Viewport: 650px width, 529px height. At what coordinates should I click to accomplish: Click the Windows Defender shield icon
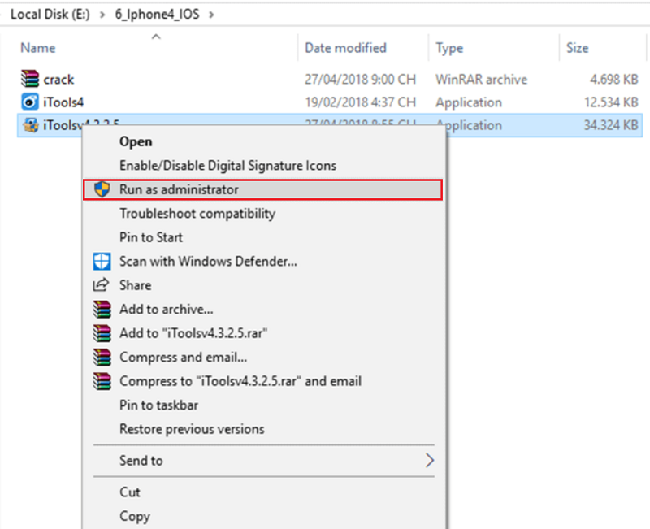pyautogui.click(x=102, y=262)
